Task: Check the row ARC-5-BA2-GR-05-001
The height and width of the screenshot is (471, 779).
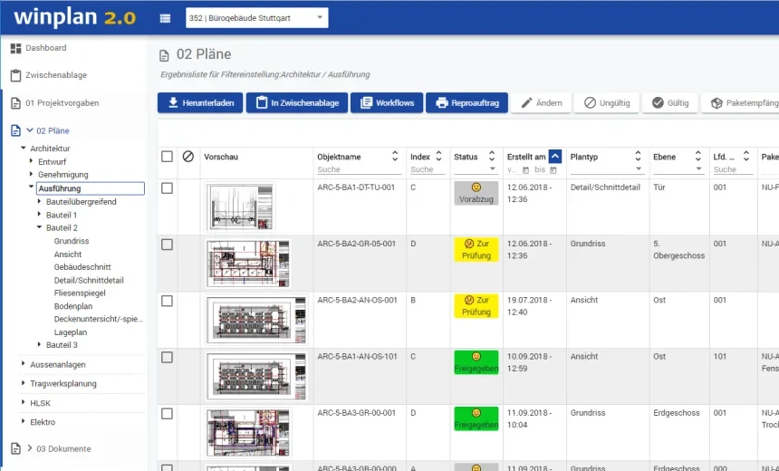Action: (167, 245)
